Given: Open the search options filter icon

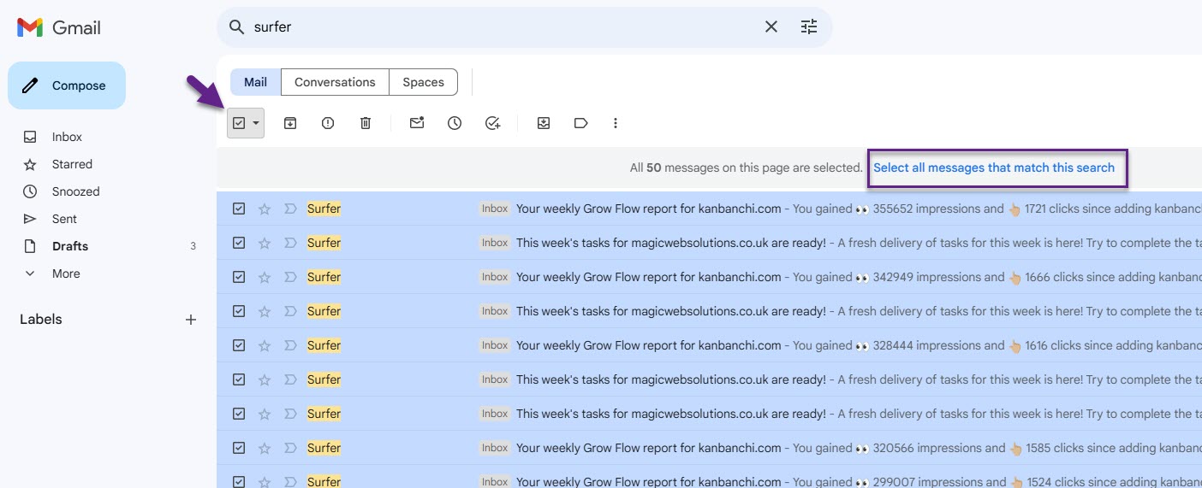Looking at the screenshot, I should pos(809,27).
